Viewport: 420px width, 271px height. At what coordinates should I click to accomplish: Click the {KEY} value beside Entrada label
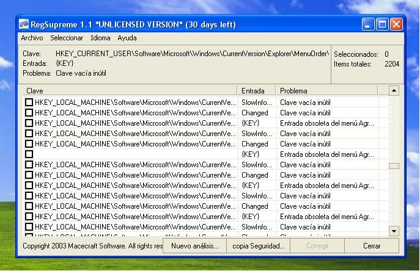coord(65,63)
